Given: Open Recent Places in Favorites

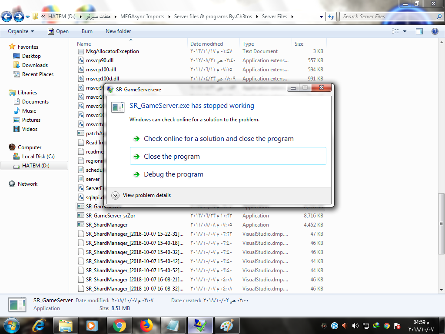Looking at the screenshot, I should pyautogui.click(x=37, y=74).
